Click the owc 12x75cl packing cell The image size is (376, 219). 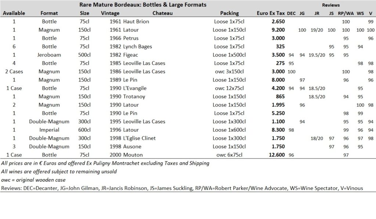pyautogui.click(x=229, y=88)
